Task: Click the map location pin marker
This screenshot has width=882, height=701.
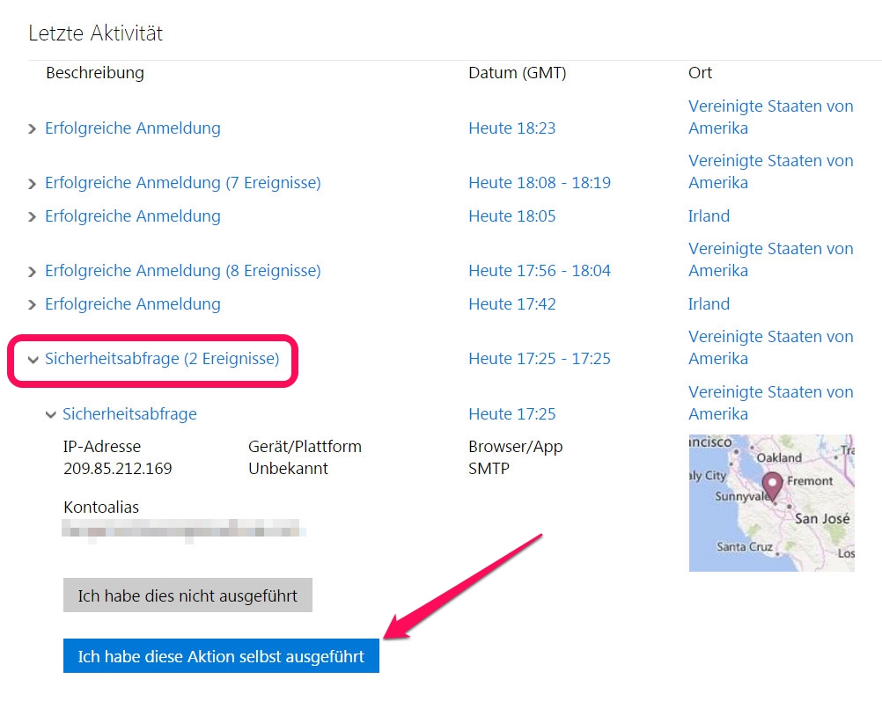Action: [772, 486]
